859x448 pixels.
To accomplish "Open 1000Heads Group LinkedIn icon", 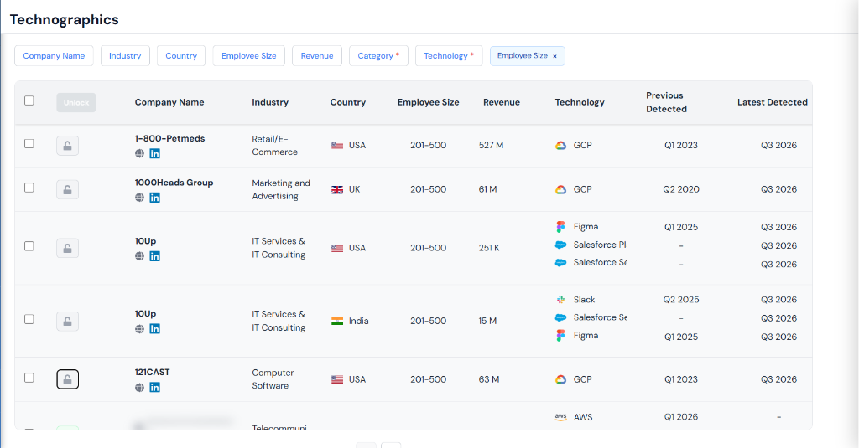I will coord(155,198).
